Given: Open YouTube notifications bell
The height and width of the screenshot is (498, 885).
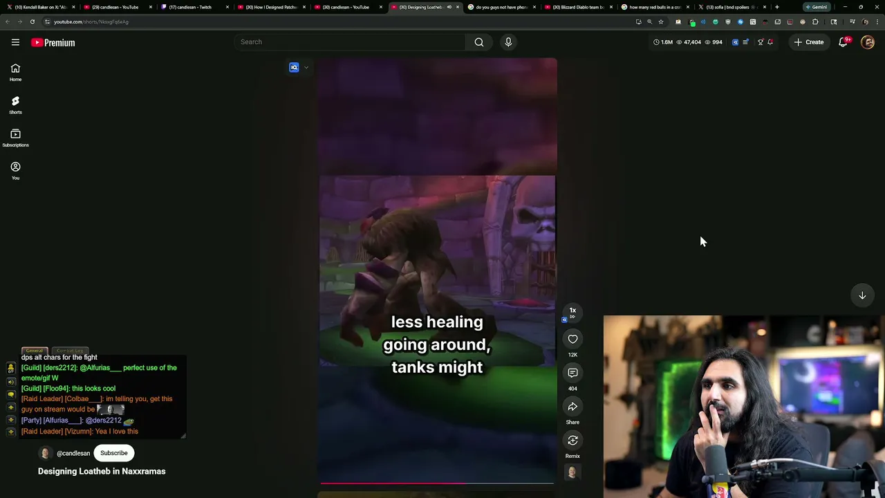Looking at the screenshot, I should 843,42.
